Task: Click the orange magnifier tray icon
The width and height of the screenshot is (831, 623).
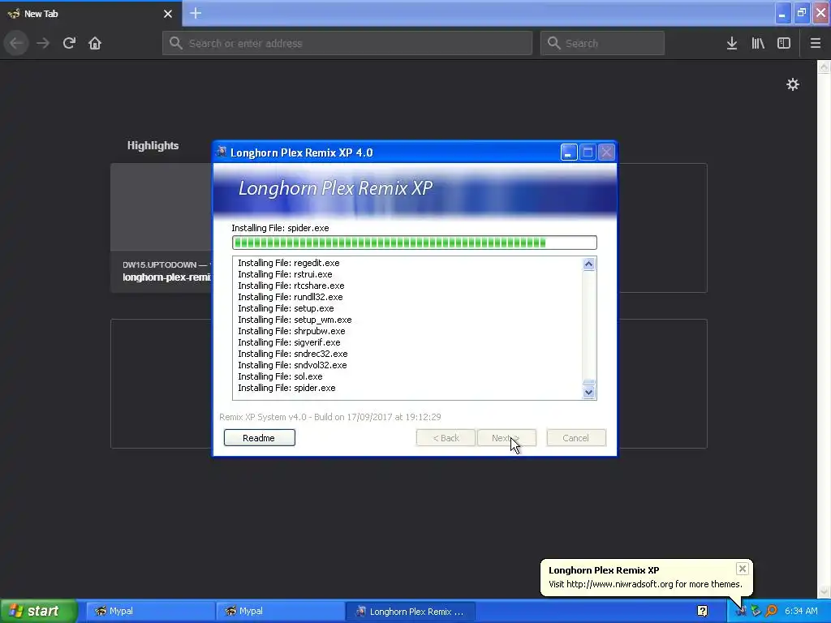Action: pos(771,611)
